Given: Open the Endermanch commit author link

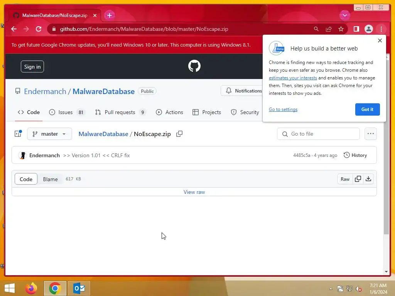Looking at the screenshot, I should tap(45, 155).
